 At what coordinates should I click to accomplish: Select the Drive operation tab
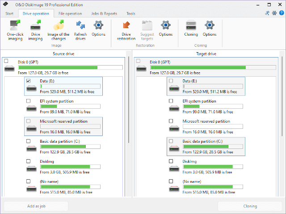click(x=36, y=13)
